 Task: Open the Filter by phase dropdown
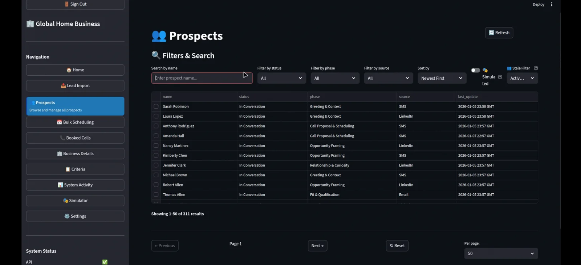tap(335, 78)
